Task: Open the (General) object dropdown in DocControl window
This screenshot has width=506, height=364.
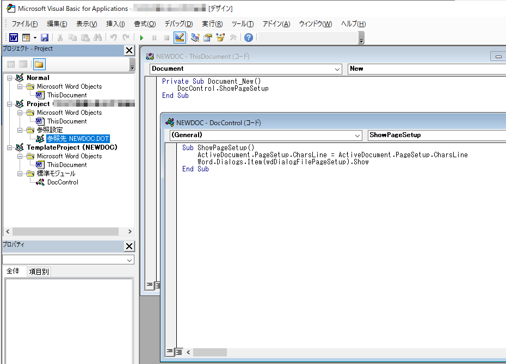Action: (x=357, y=135)
